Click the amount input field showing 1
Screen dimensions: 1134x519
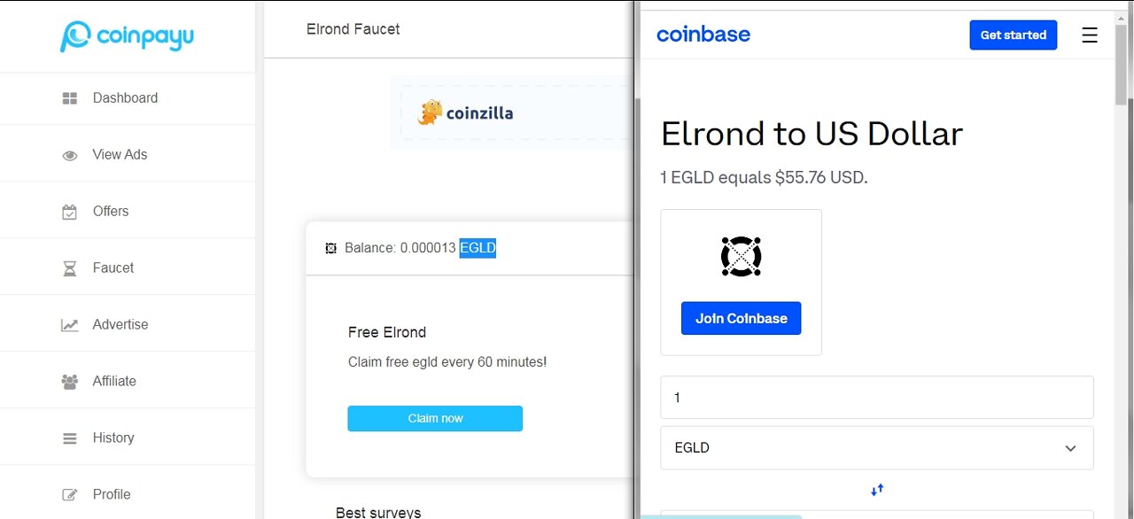[876, 398]
